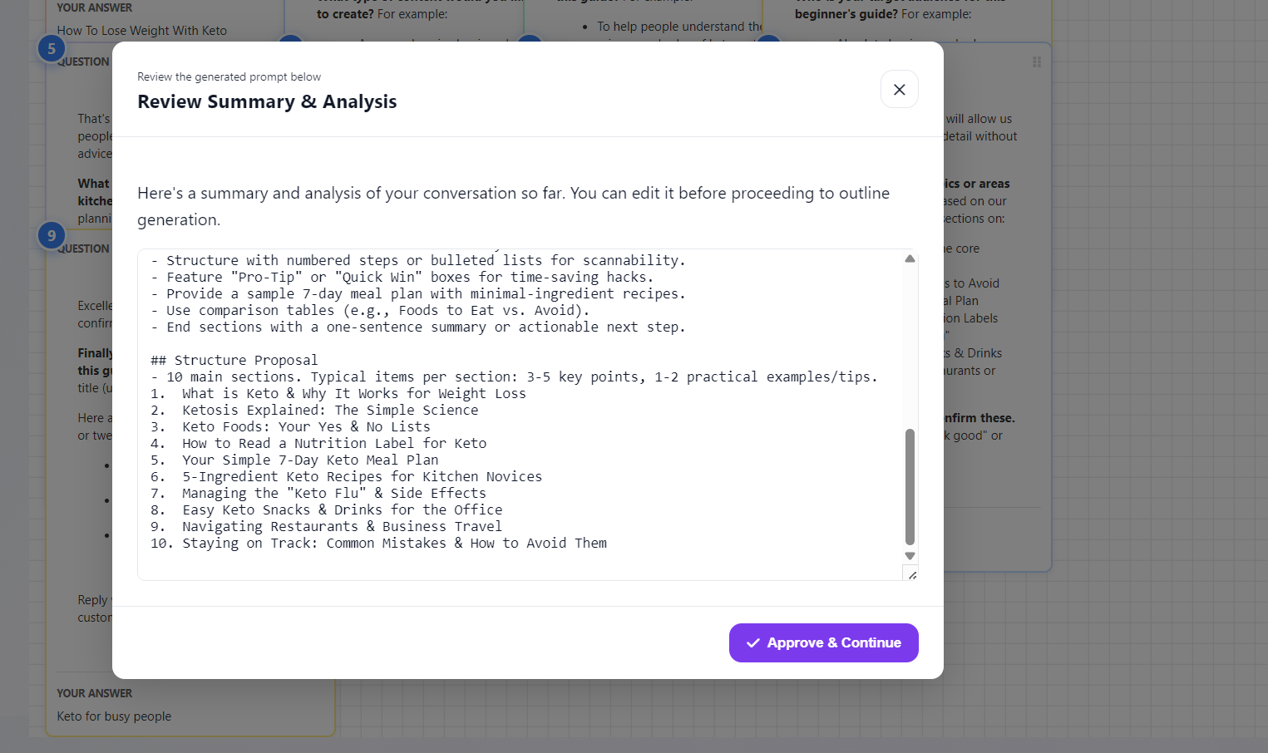Click the Approve & Continue button
Viewport: 1268px width, 753px height.
click(x=823, y=642)
